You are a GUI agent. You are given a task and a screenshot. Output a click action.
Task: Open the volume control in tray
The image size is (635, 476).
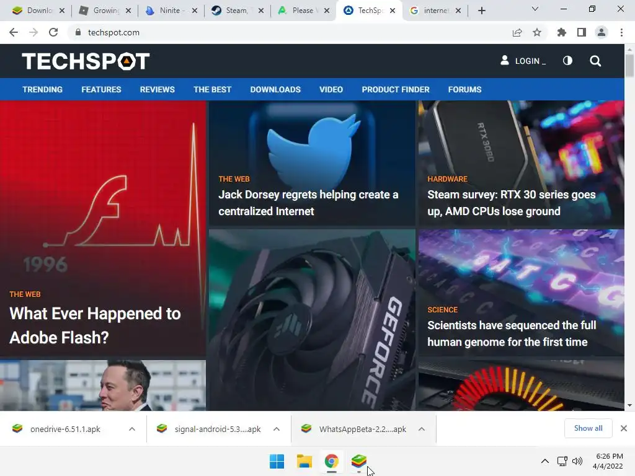[x=577, y=461]
